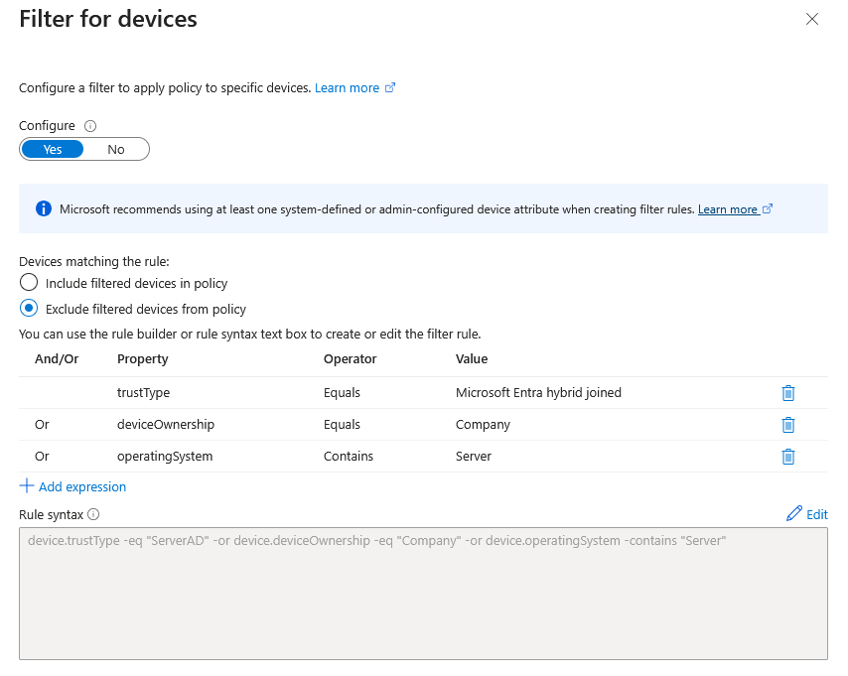Viewport: 848px width, 676px height.
Task: Open external link icon beside top Learn more
Action: [390, 87]
